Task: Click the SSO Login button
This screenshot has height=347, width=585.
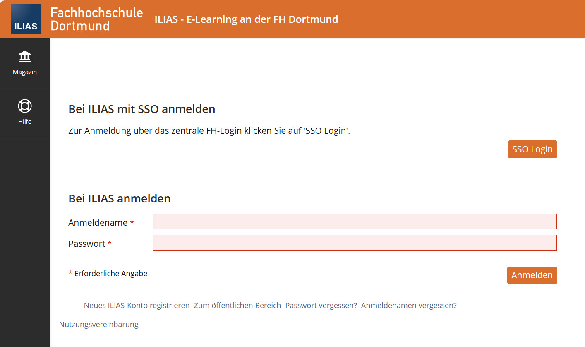Action: coord(532,149)
